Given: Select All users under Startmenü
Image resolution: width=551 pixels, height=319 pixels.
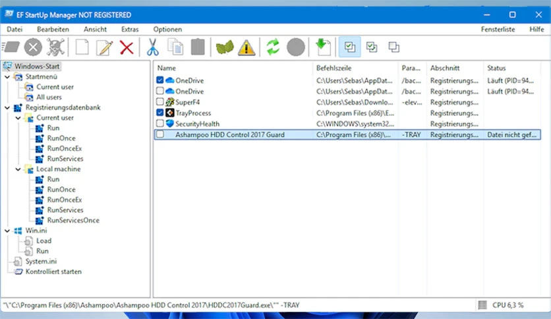Looking at the screenshot, I should tap(49, 97).
